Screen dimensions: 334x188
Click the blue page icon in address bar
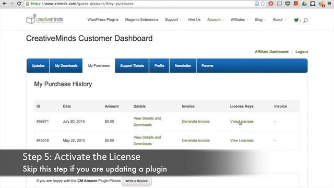click(257, 4)
